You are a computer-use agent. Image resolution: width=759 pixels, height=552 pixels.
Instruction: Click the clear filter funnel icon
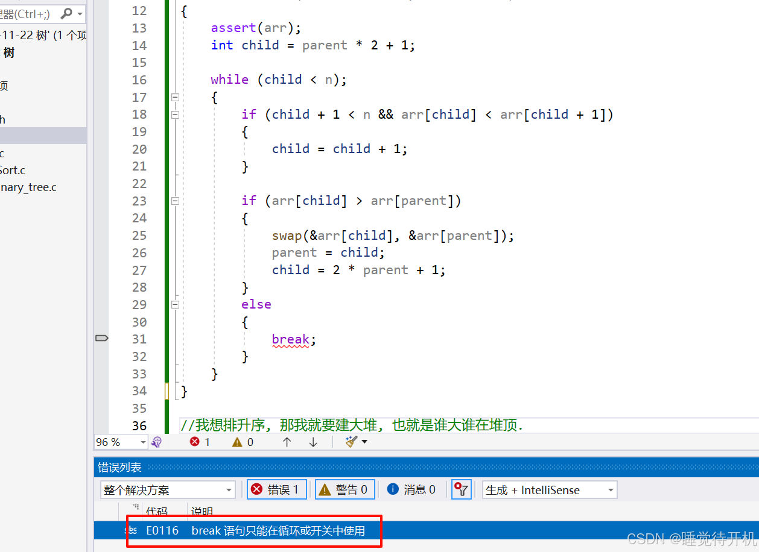(461, 489)
